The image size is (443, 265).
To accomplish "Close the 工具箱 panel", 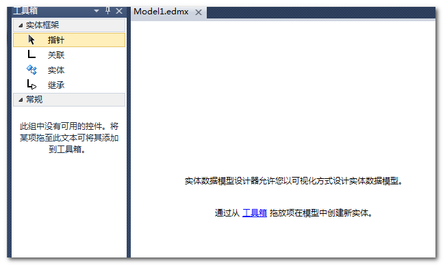I will coord(119,12).
